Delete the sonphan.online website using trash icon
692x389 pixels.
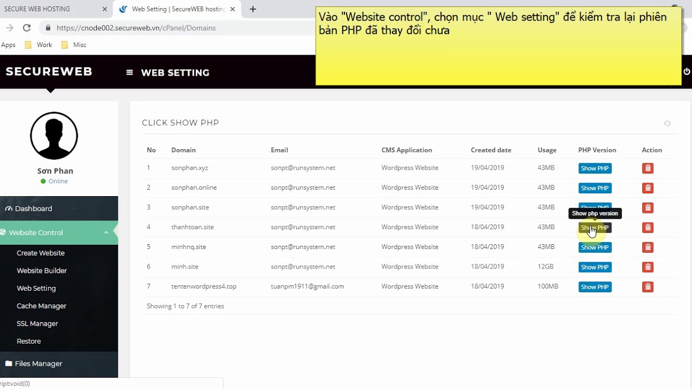pos(648,188)
